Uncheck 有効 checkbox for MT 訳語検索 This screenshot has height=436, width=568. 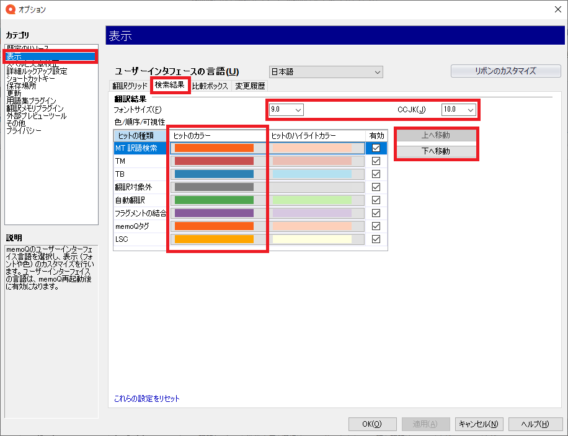coord(376,148)
